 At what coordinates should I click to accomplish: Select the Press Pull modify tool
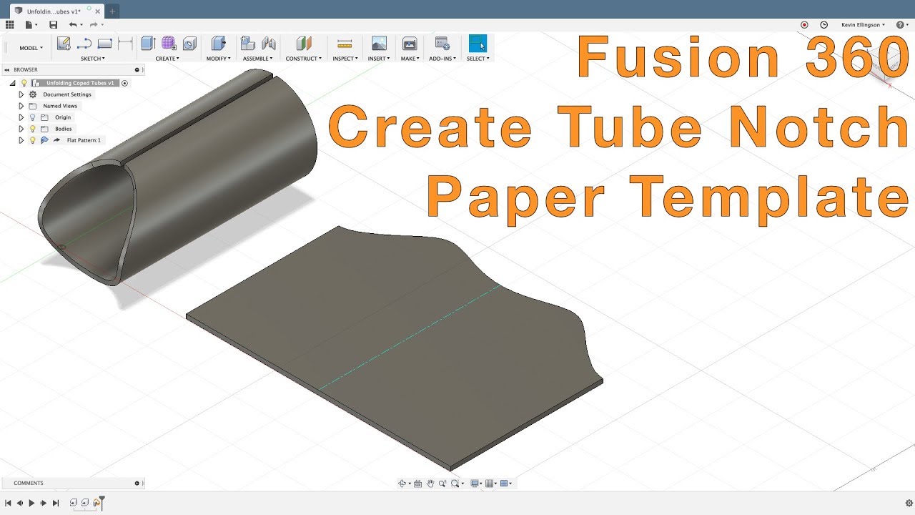(x=218, y=44)
